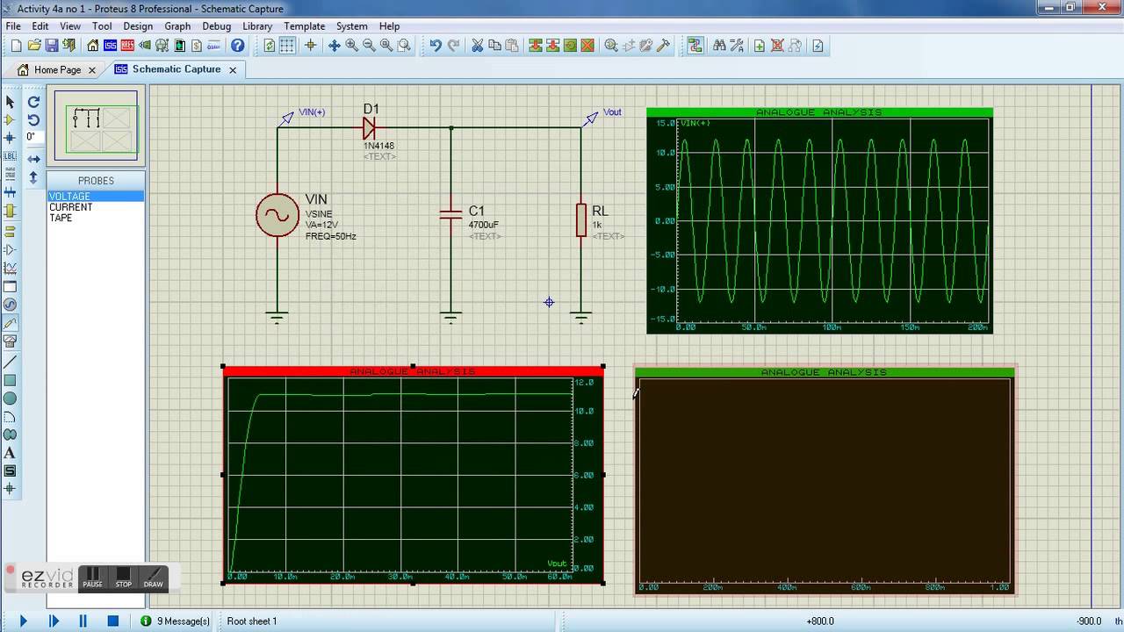Choose the 2D Box drawing tool
1124x632 pixels.
click(x=11, y=380)
